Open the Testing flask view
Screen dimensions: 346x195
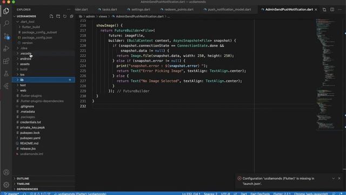6,74
